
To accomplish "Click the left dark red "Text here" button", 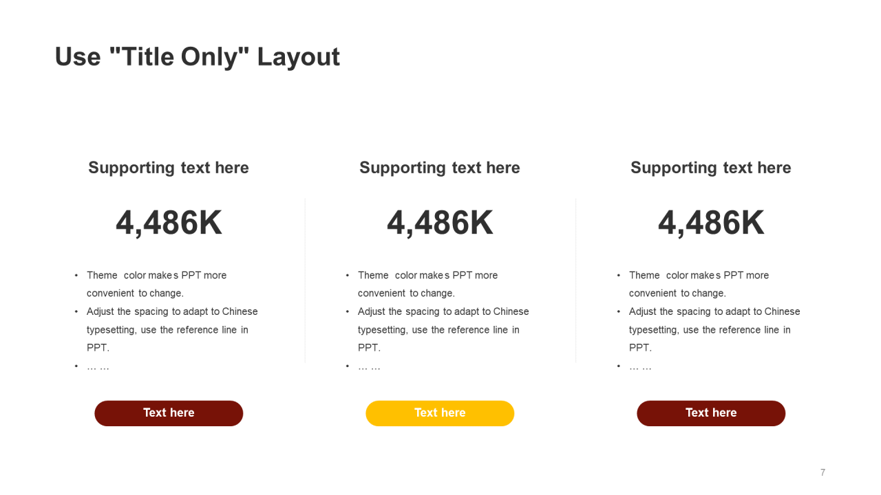I will click(x=169, y=413).
